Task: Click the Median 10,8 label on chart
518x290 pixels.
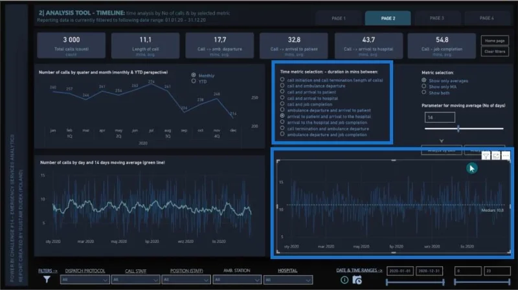Action: (492, 211)
